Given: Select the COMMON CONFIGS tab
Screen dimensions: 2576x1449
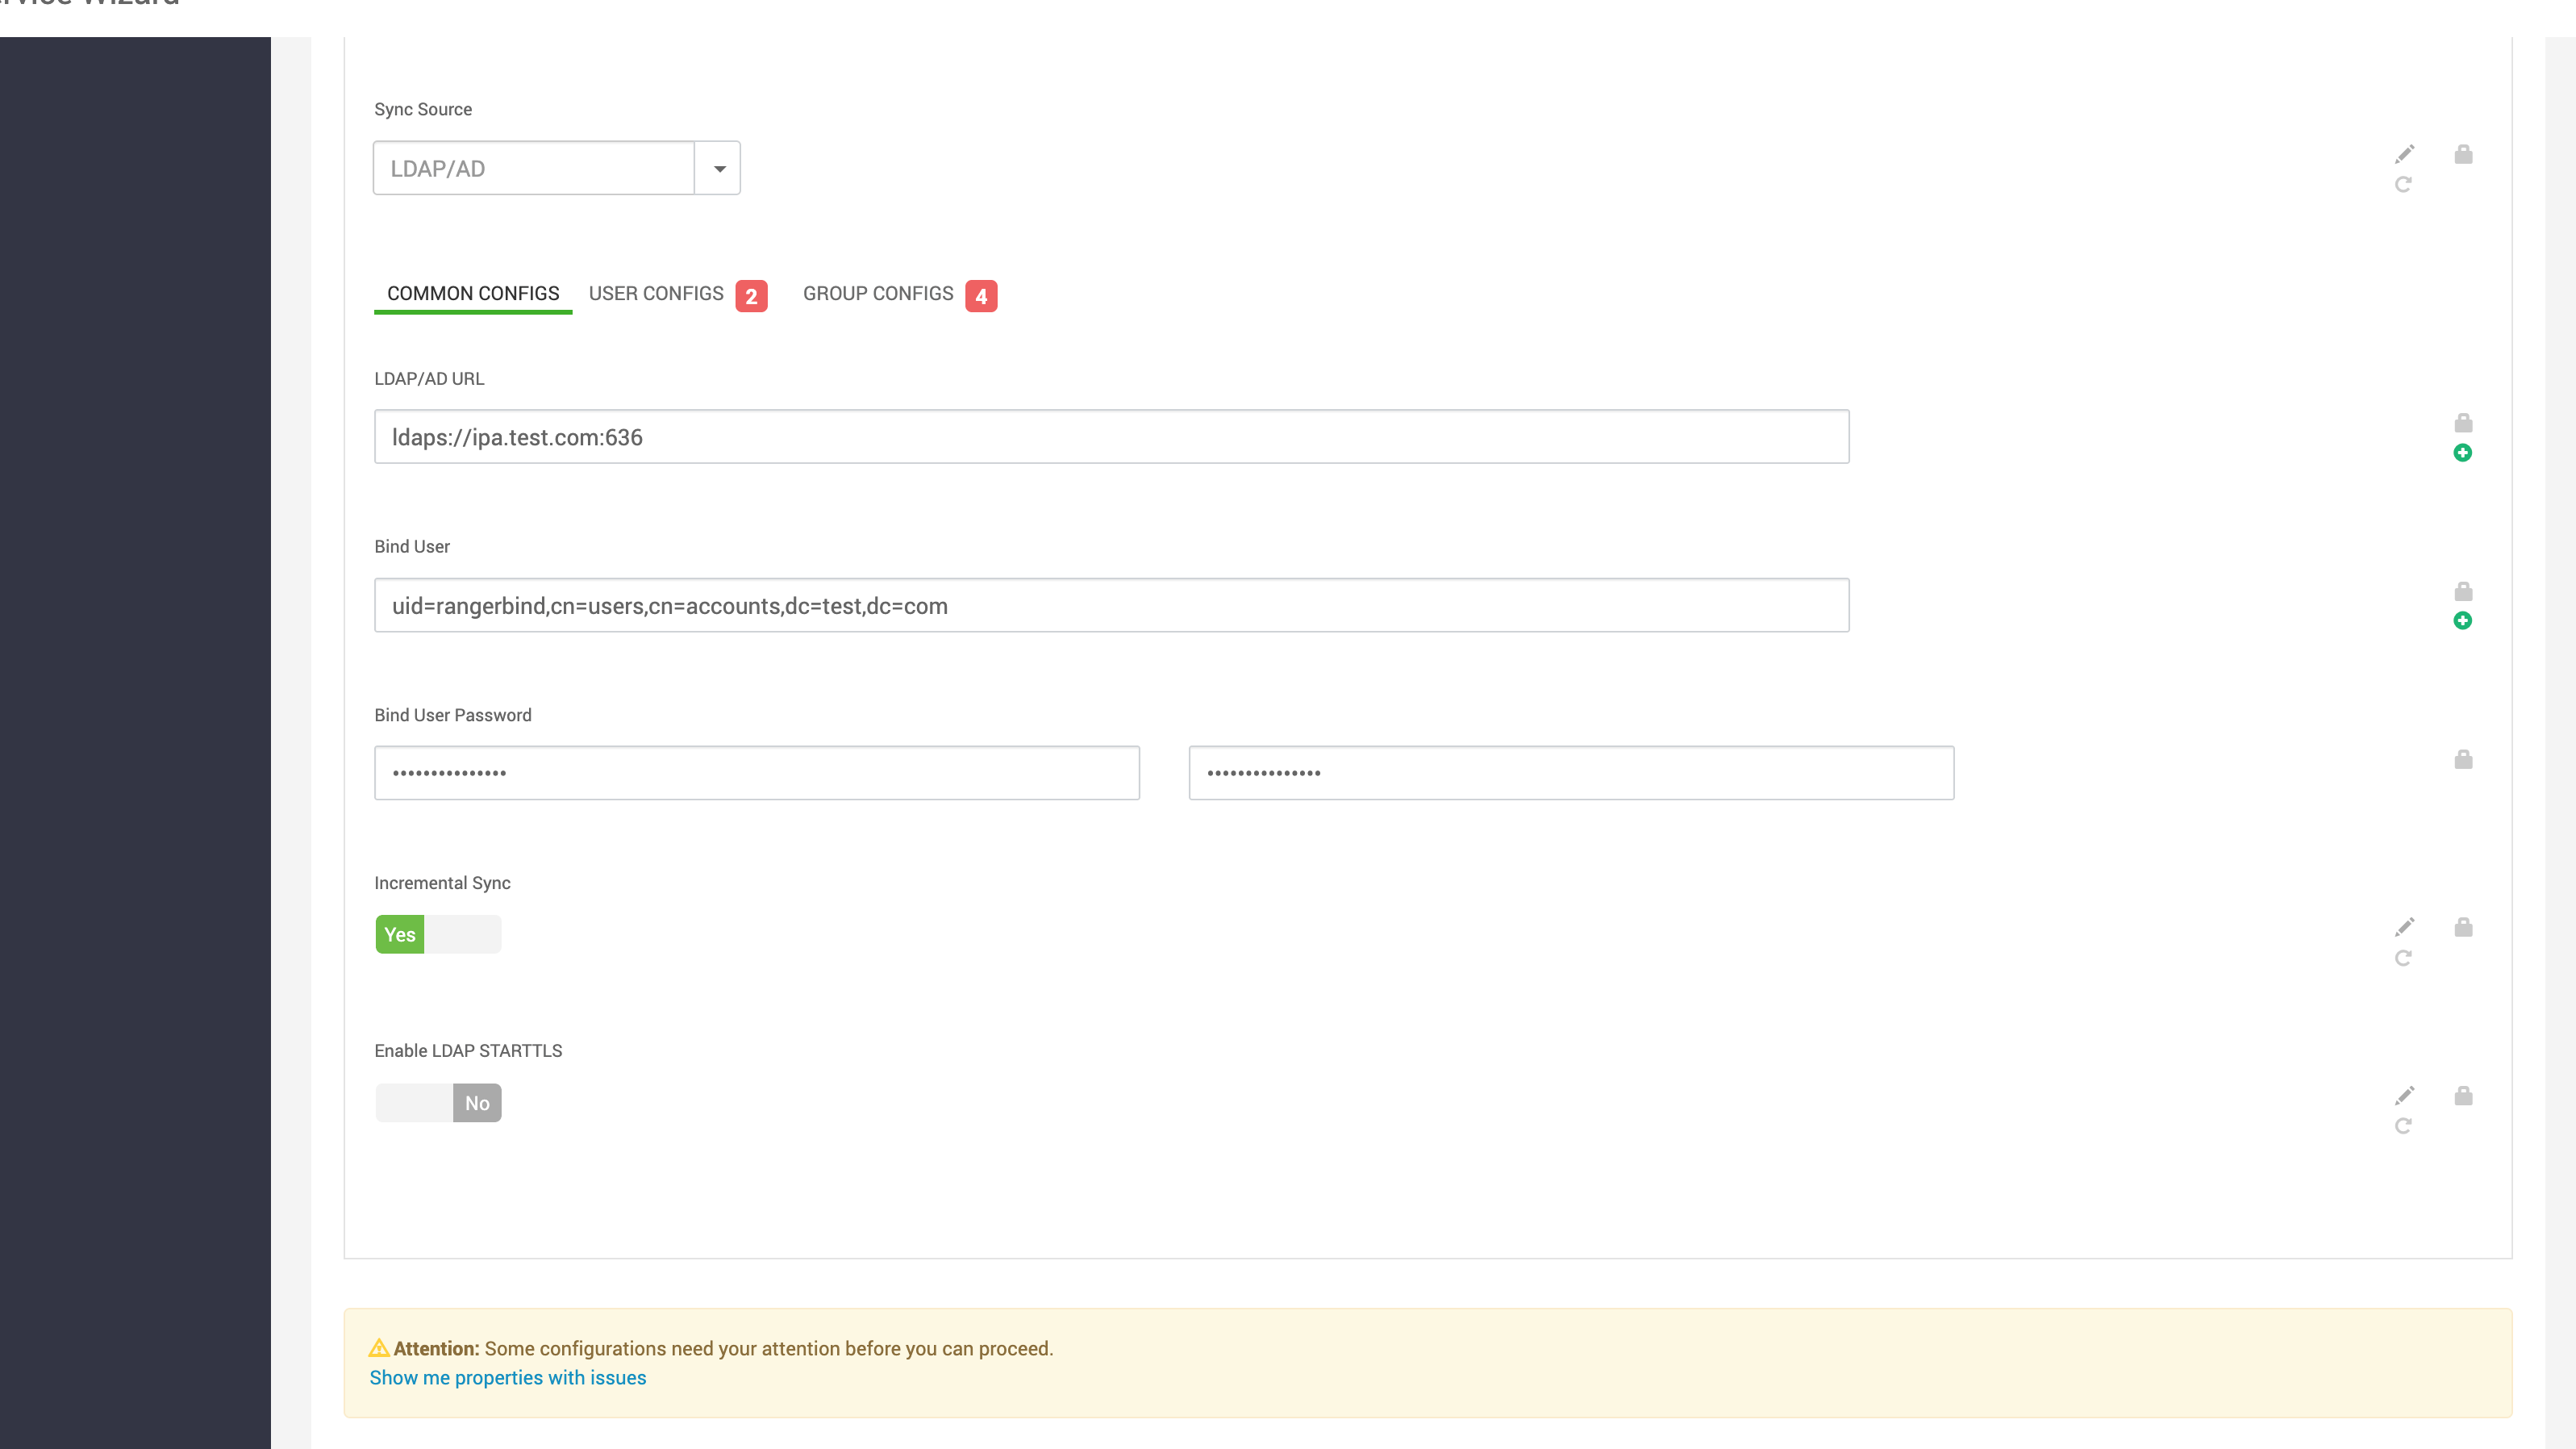Looking at the screenshot, I should [473, 294].
